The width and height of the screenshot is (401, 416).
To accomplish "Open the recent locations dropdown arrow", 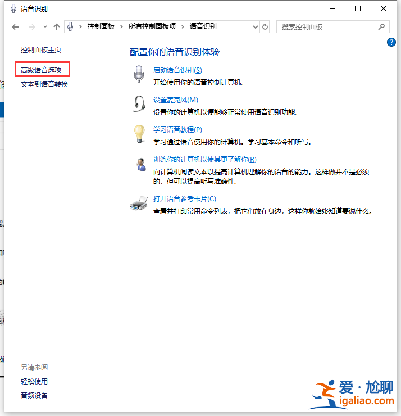I will pos(45,26).
